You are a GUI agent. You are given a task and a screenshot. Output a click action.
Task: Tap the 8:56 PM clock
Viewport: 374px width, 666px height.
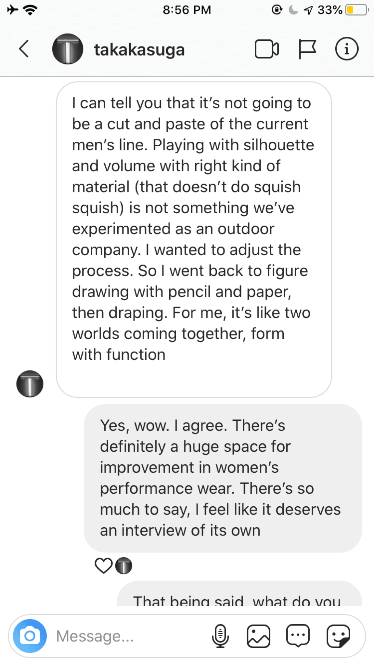click(187, 10)
